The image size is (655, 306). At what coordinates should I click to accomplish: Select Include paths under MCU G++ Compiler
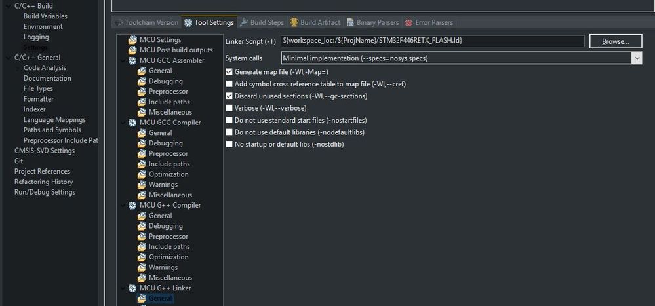click(169, 247)
